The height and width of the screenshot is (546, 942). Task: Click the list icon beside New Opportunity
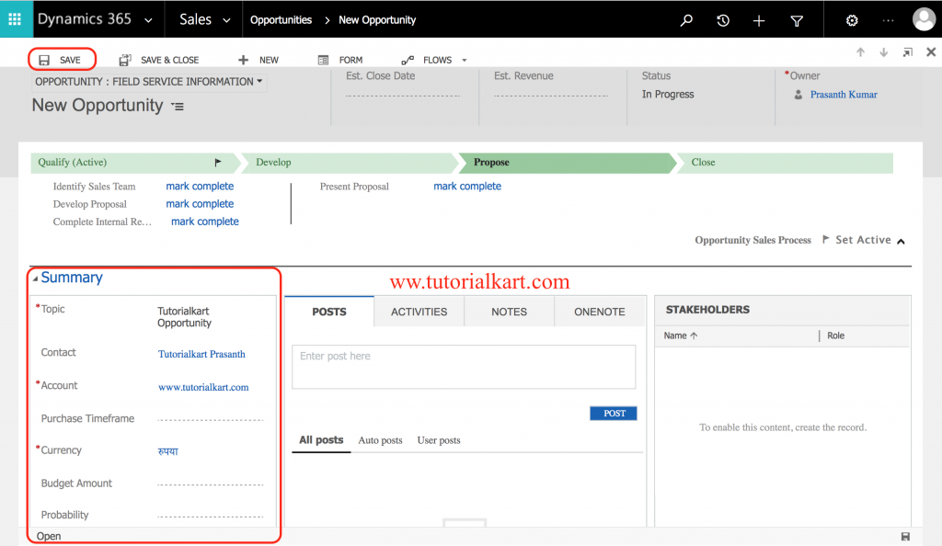click(x=178, y=107)
